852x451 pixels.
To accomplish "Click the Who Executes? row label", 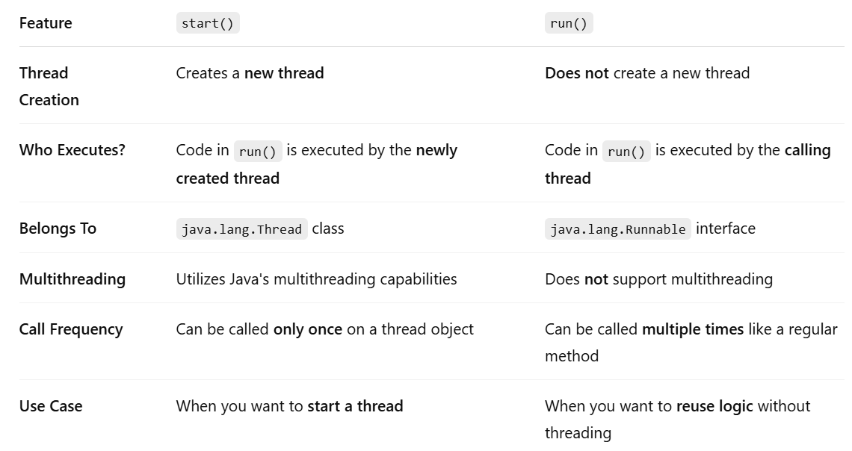I will pyautogui.click(x=72, y=150).
